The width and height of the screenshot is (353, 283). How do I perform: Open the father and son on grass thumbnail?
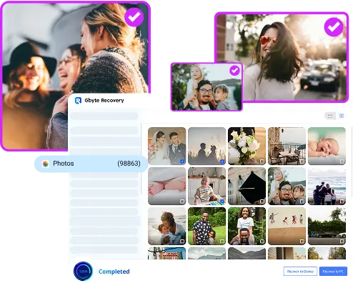pyautogui.click(x=207, y=226)
